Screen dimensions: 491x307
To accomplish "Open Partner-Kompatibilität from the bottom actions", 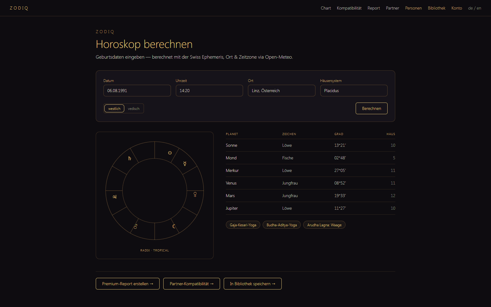I will pos(191,284).
